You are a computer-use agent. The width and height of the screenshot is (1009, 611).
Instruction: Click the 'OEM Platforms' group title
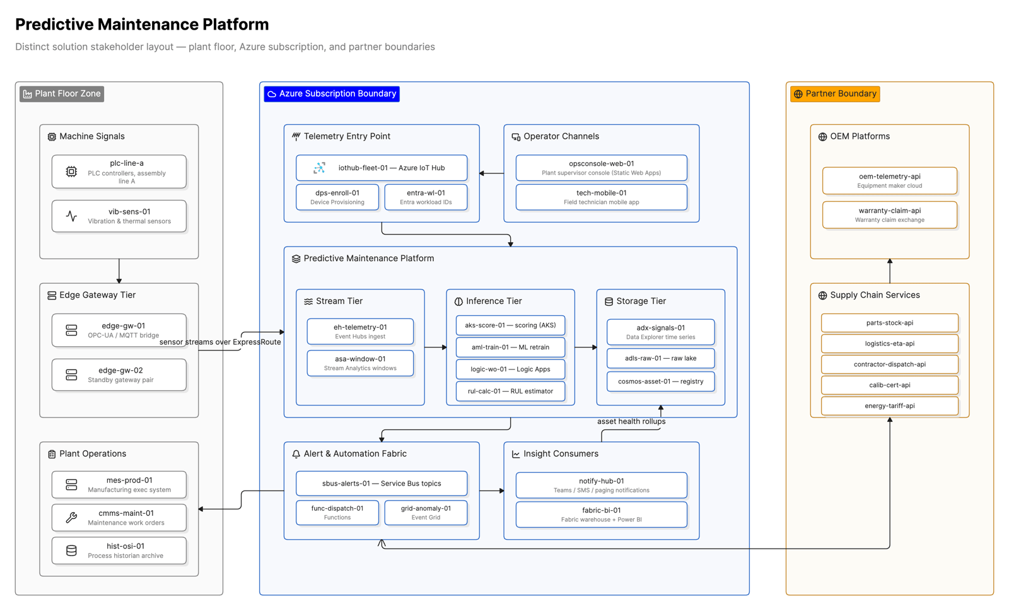[x=860, y=137]
